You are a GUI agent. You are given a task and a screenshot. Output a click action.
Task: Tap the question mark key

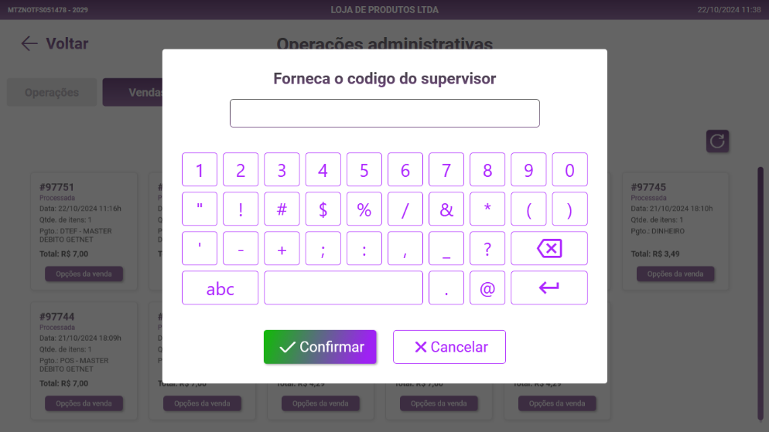coord(487,249)
